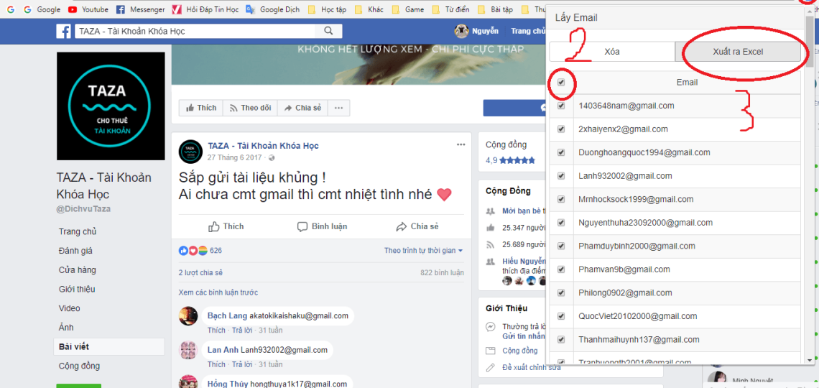
Task: Share the post via Chia sẻ
Action: 417,226
